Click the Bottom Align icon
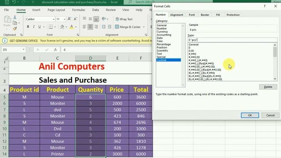Image resolution: width=281 pixels, height=158 pixels. click(x=96, y=19)
